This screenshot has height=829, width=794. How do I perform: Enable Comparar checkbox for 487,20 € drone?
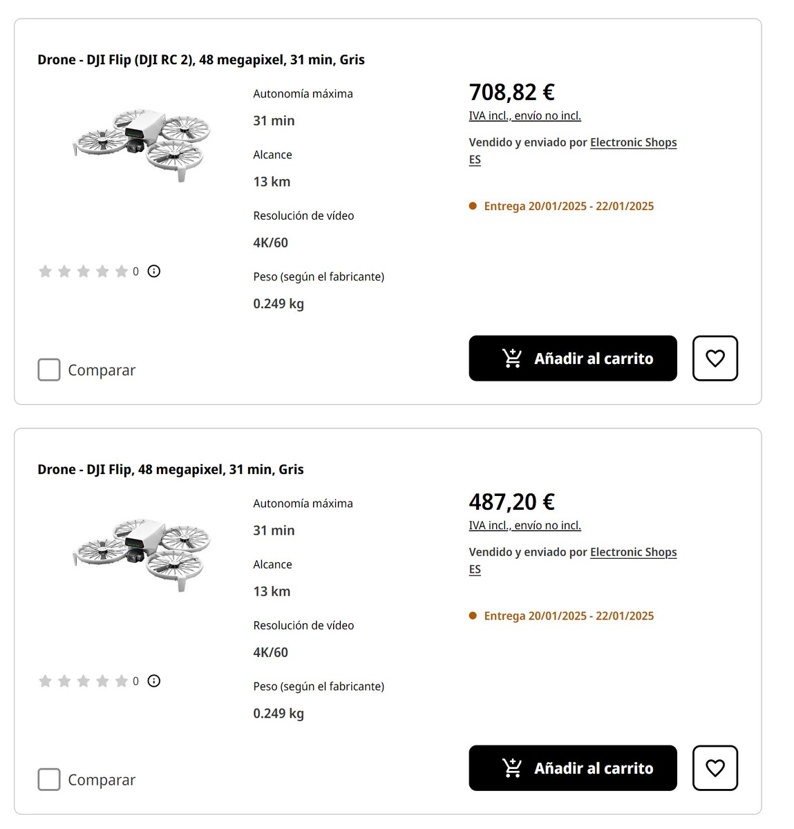pos(49,779)
